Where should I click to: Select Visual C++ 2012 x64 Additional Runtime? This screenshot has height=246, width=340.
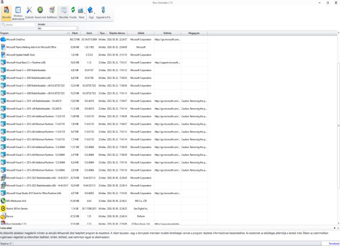click(104, 116)
